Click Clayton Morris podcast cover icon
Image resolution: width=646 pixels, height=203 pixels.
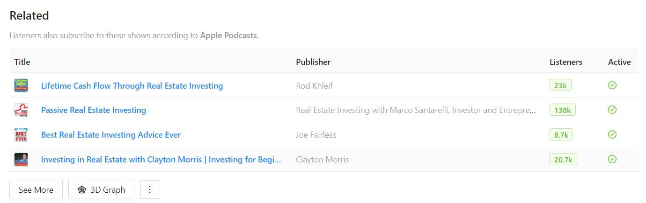[21, 160]
